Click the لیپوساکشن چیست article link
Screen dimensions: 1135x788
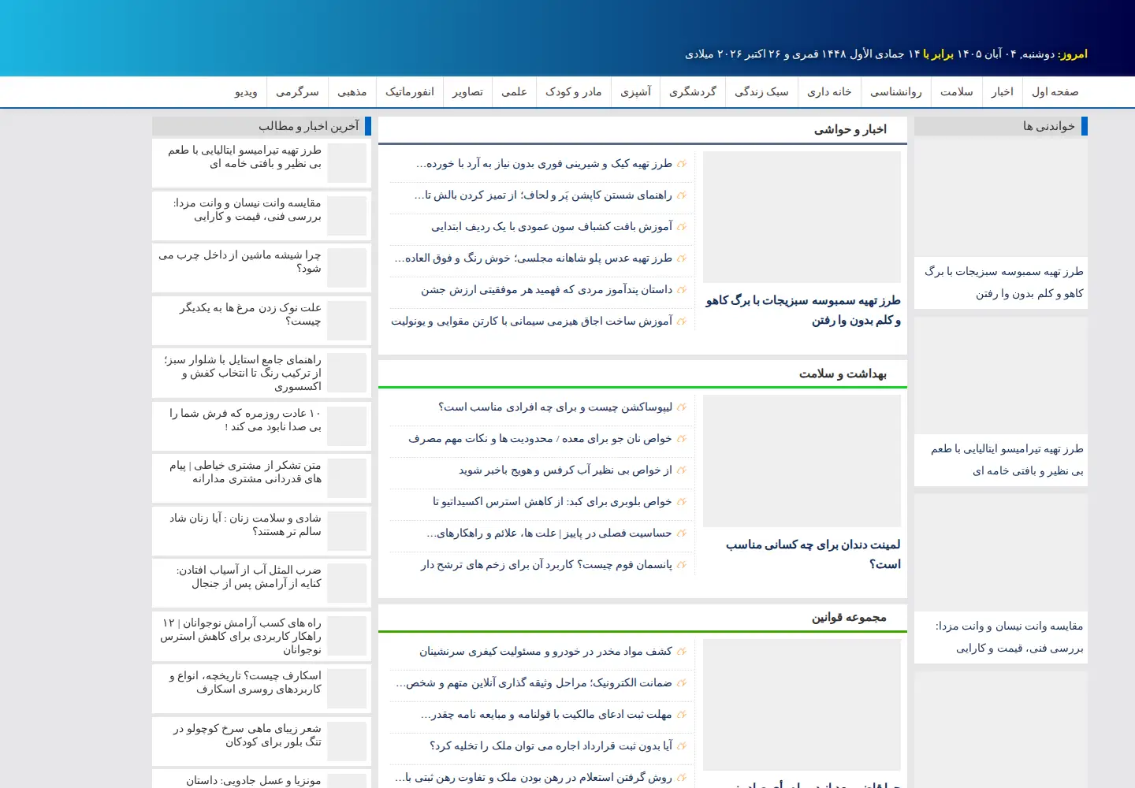pyautogui.click(x=555, y=407)
